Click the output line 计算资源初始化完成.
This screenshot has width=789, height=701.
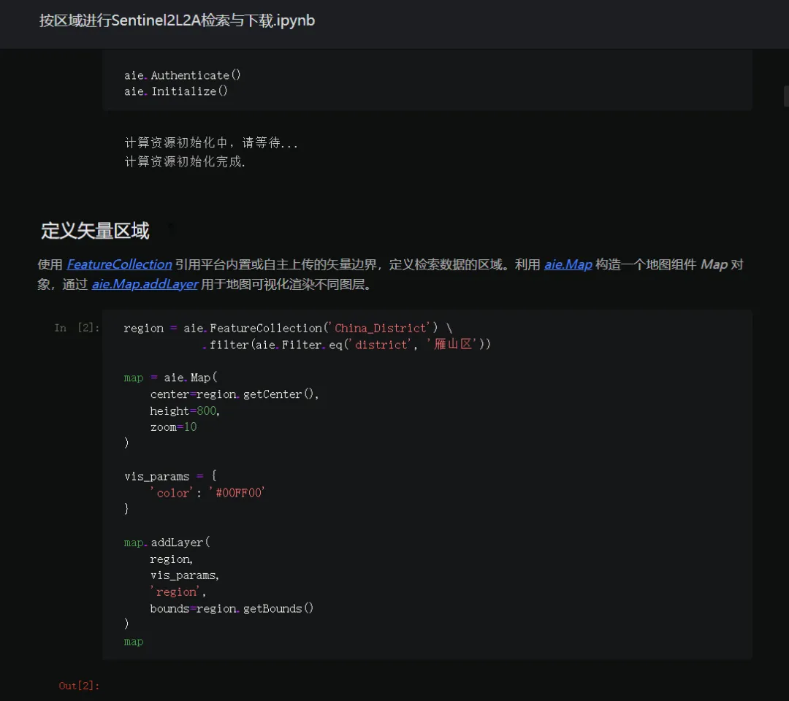[x=185, y=162]
